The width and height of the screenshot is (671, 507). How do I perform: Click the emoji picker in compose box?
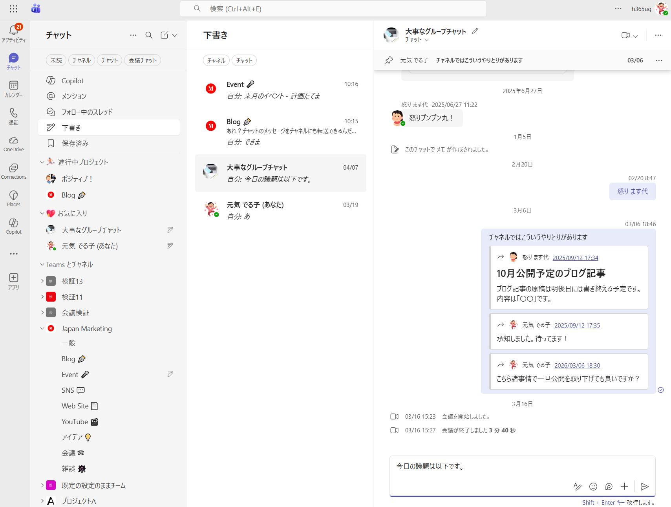click(593, 487)
